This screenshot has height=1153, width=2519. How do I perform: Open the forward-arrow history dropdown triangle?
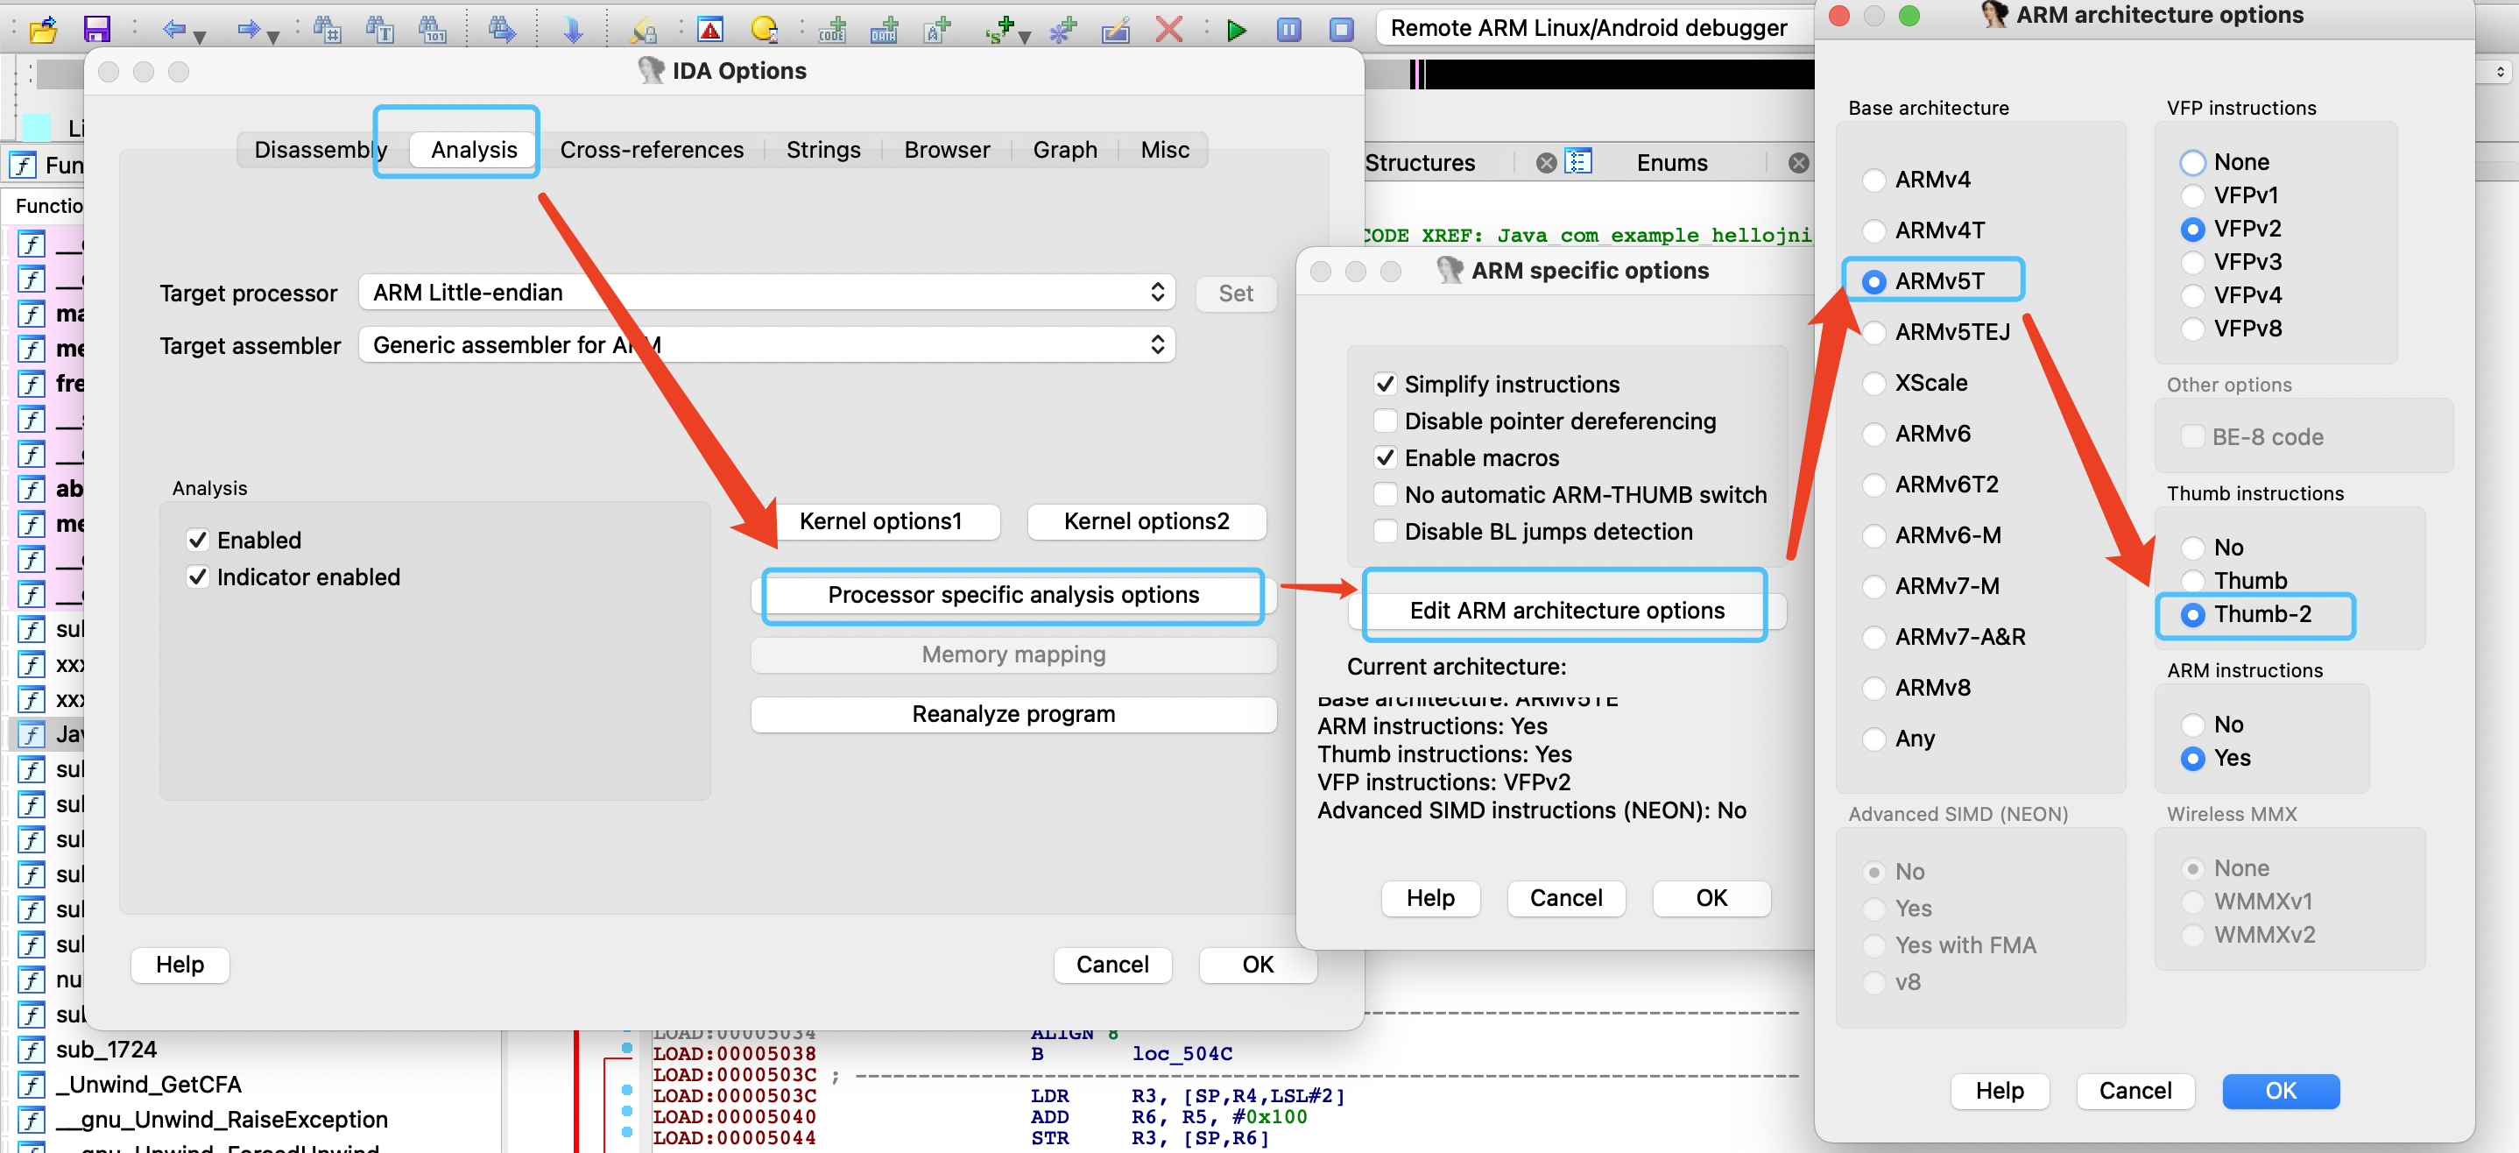(274, 37)
